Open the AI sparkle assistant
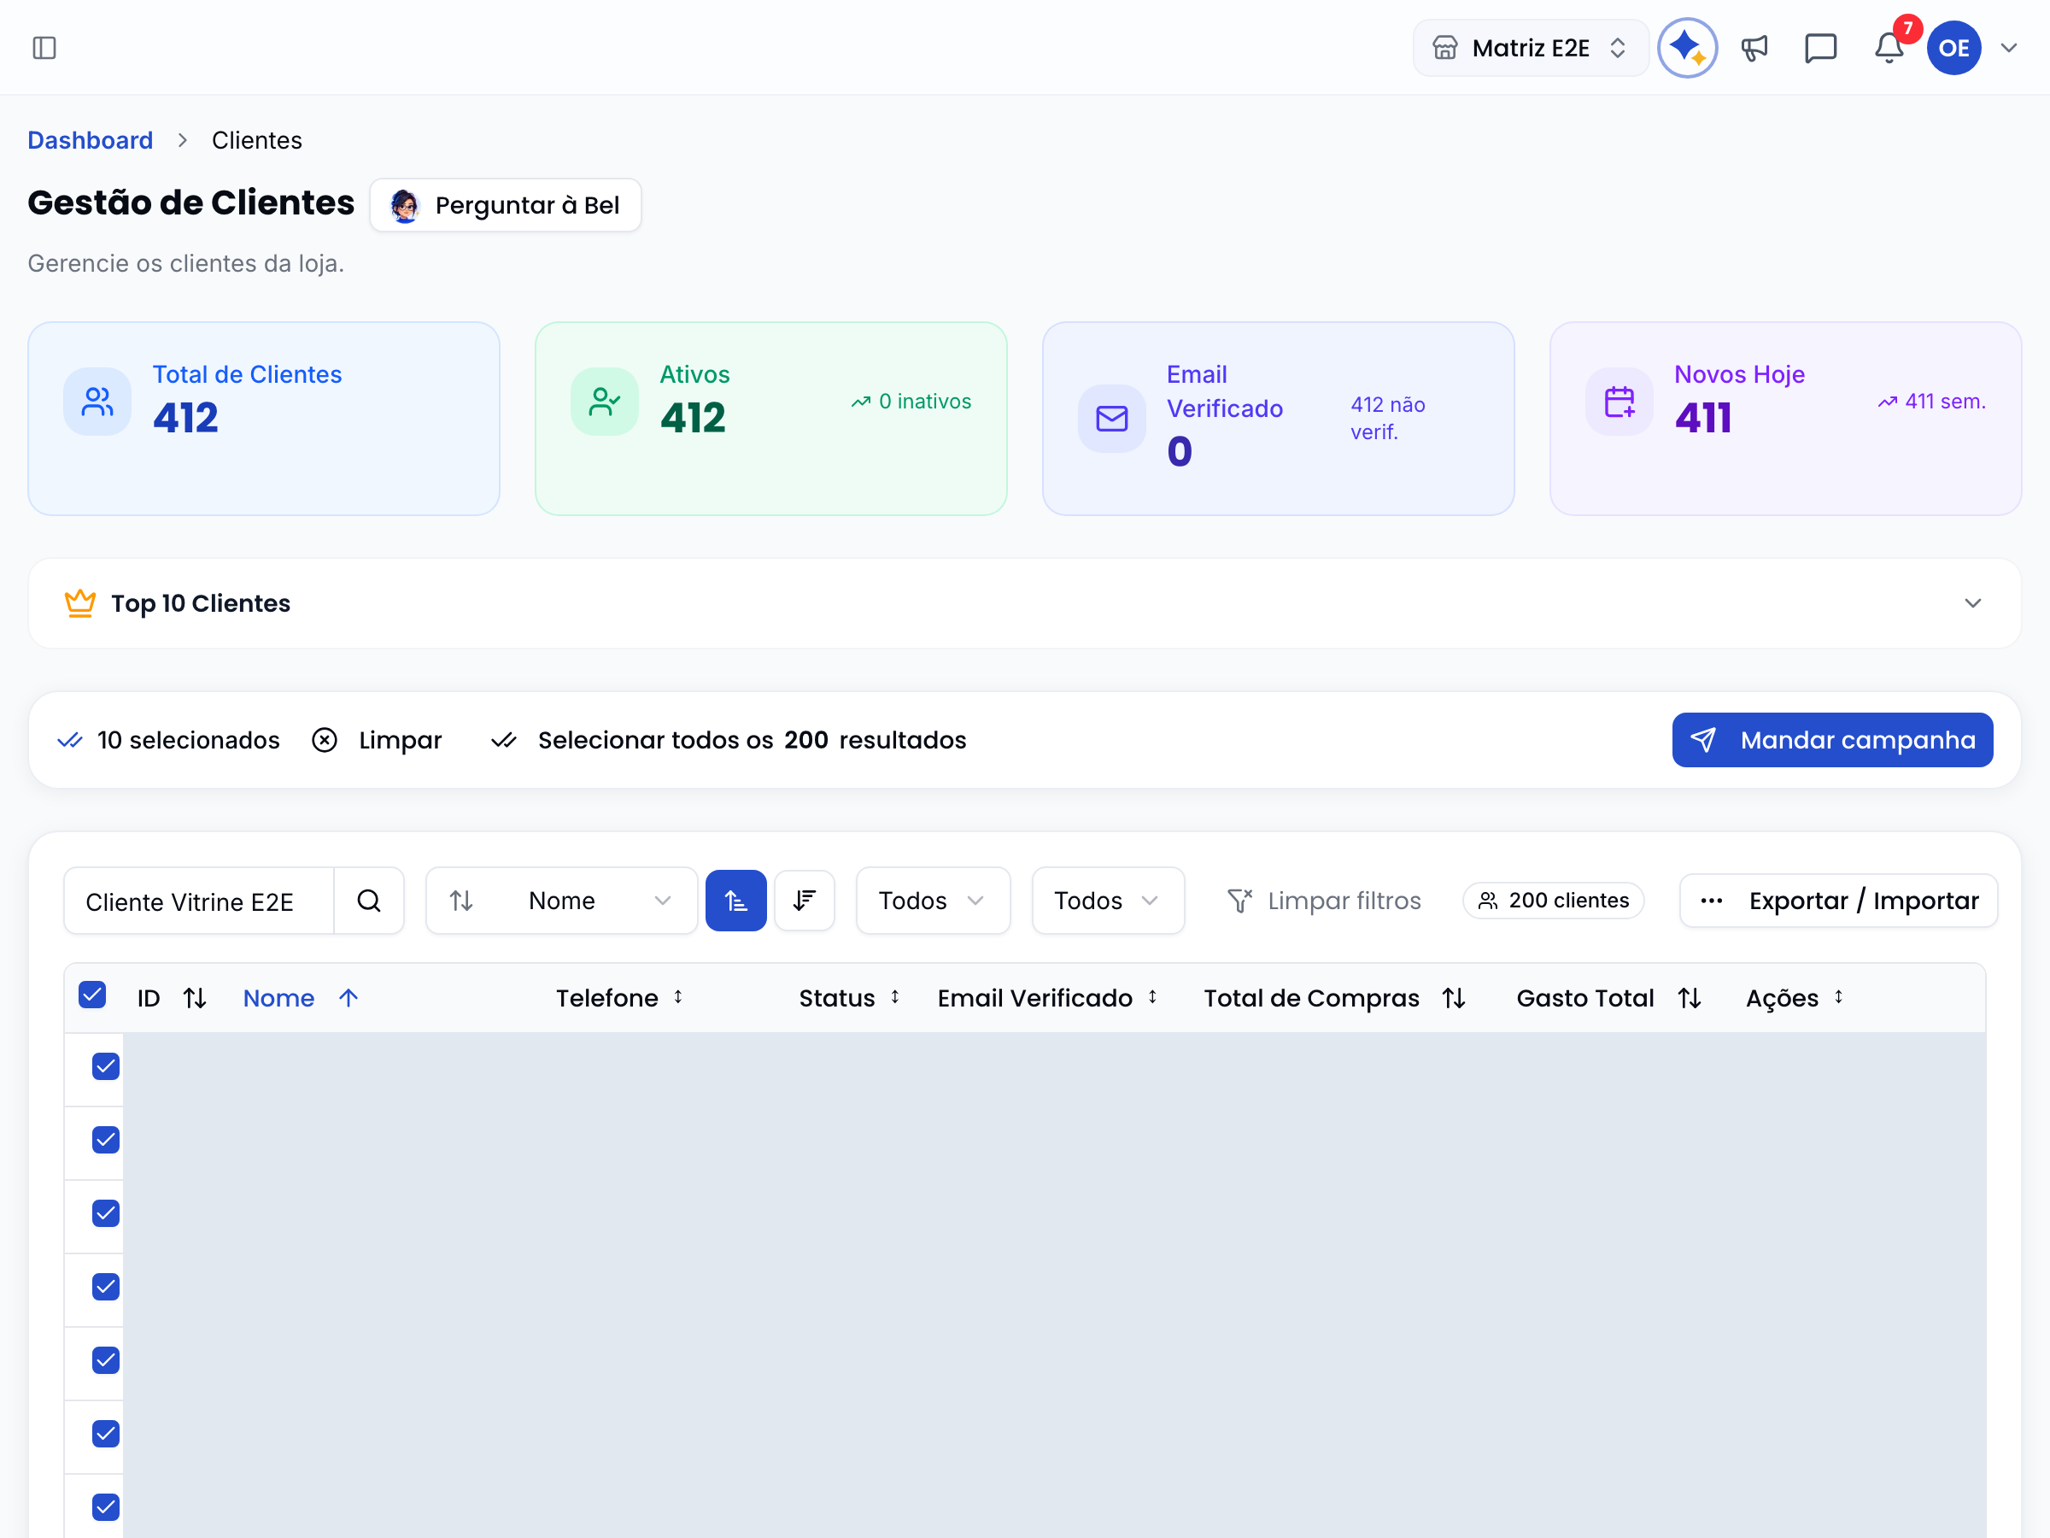 click(x=1687, y=47)
